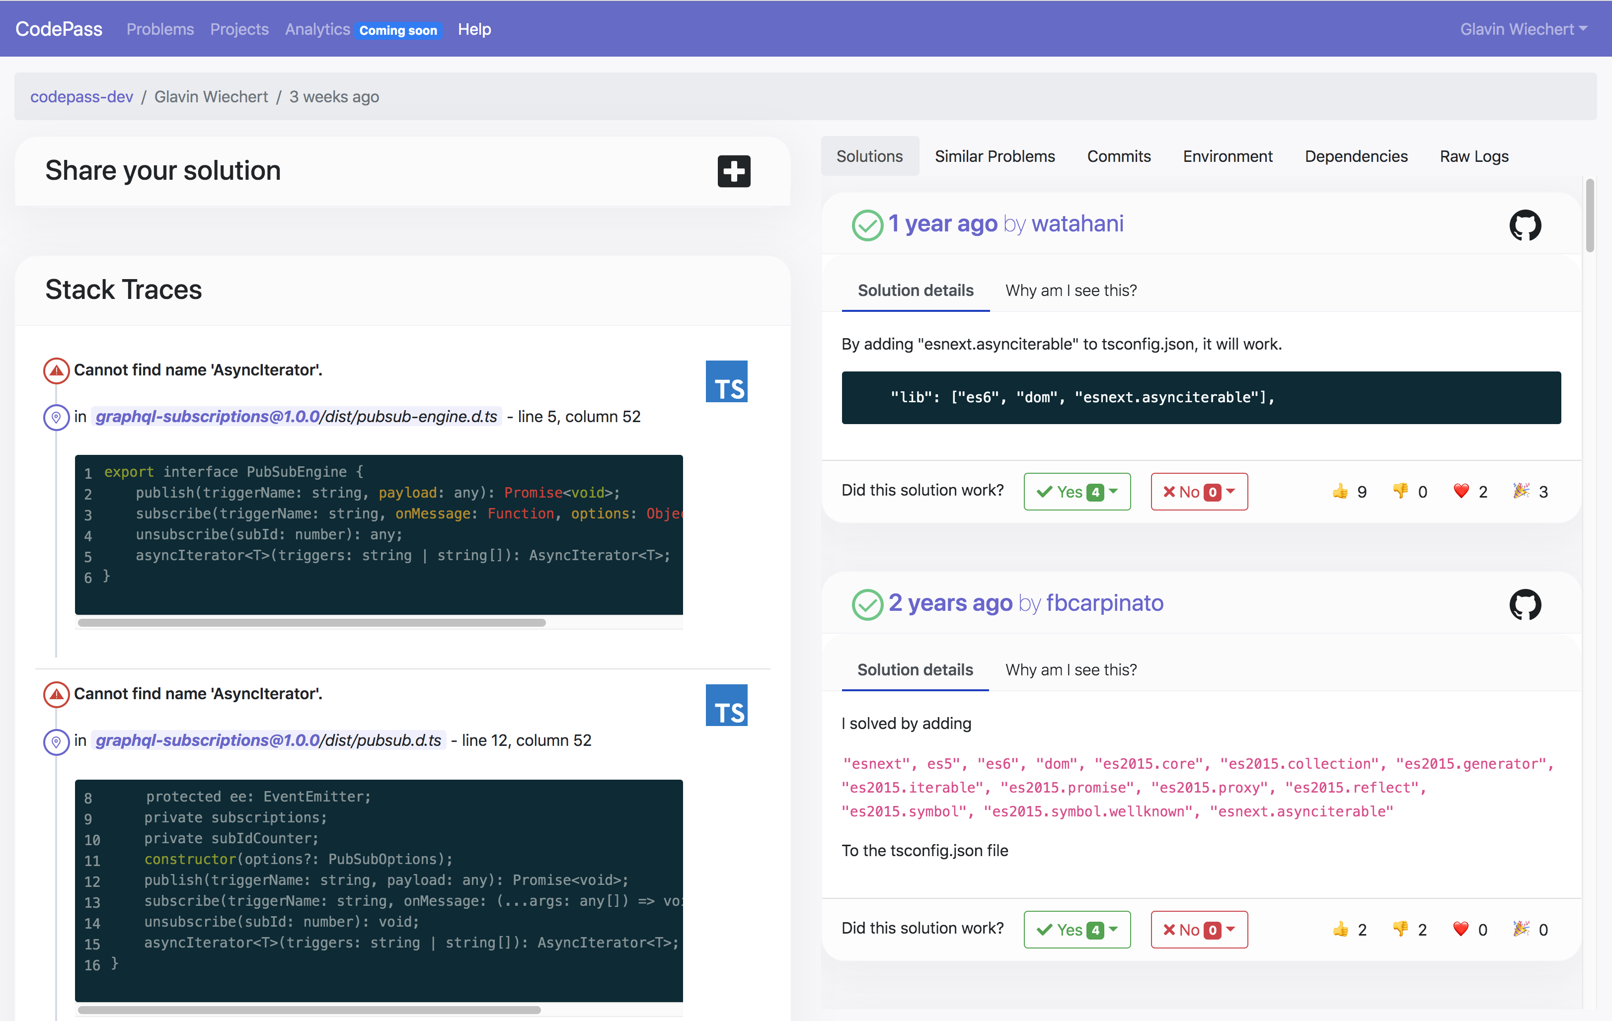Click the TS badge on the second stack trace
This screenshot has width=1612, height=1021.
coord(726,705)
